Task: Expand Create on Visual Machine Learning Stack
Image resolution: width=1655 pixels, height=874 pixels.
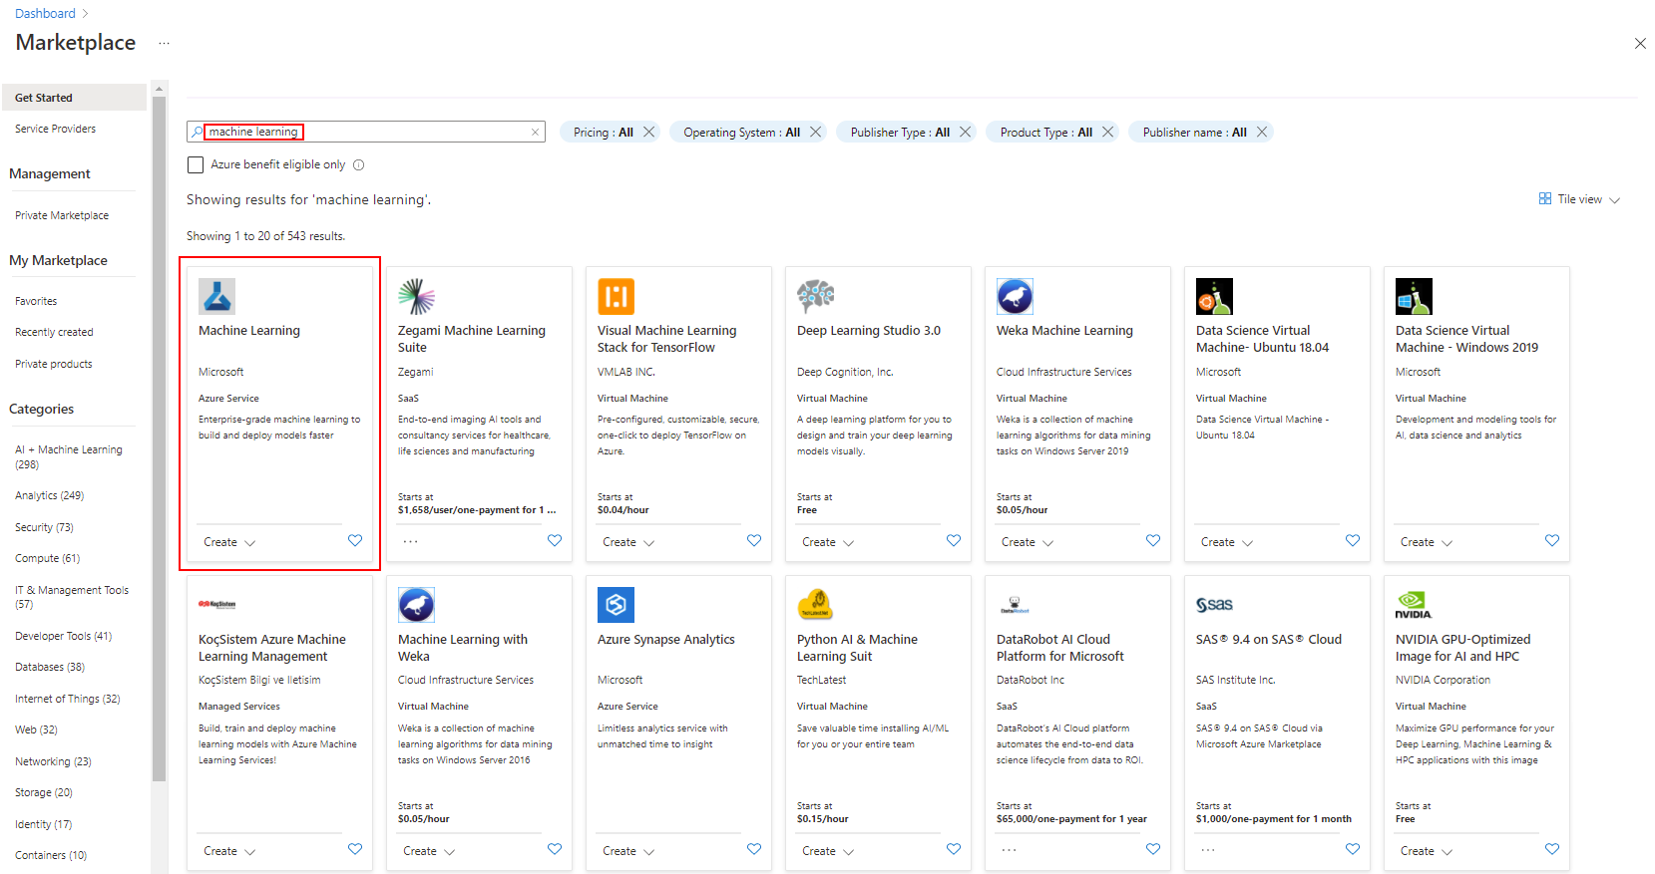Action: pyautogui.click(x=628, y=542)
